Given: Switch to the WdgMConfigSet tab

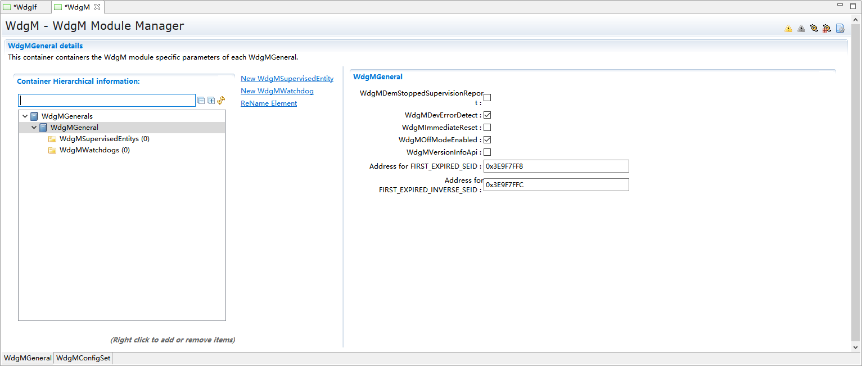Looking at the screenshot, I should click(84, 358).
